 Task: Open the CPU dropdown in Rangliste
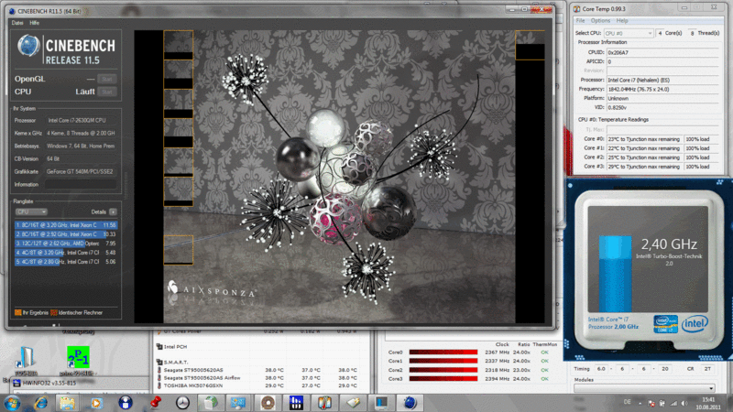click(31, 211)
